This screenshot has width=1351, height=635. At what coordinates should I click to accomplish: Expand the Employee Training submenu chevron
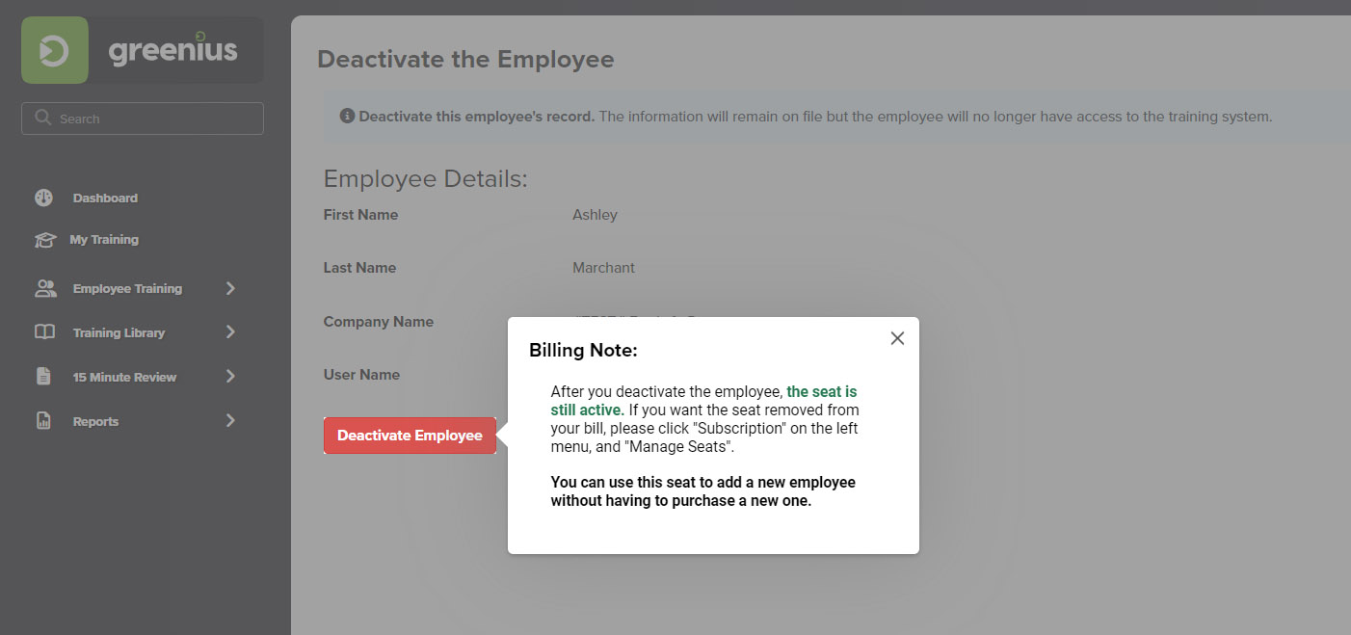(230, 288)
